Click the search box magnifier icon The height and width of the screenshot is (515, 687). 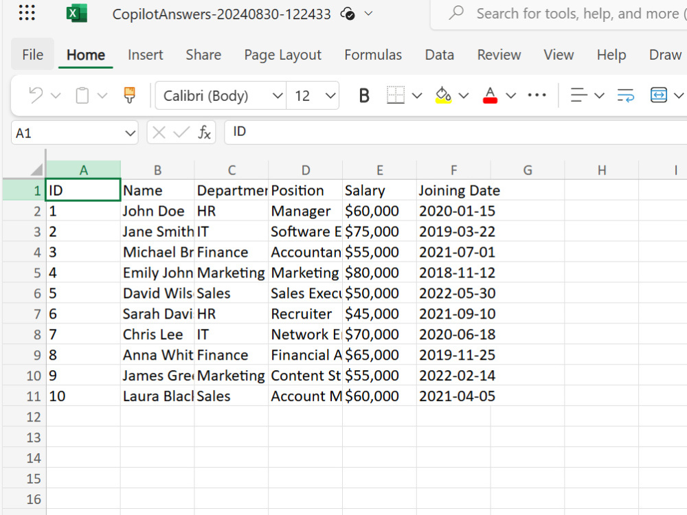coord(456,13)
